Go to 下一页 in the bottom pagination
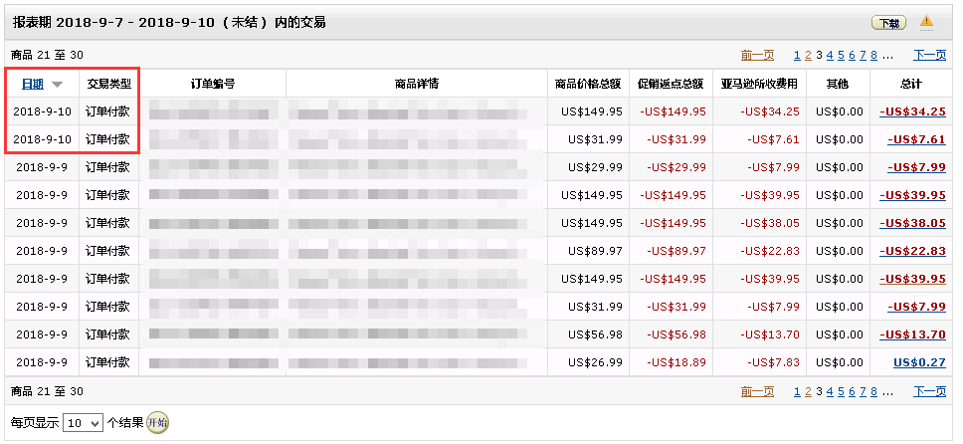Viewport: 963px width, 444px height. 930,391
